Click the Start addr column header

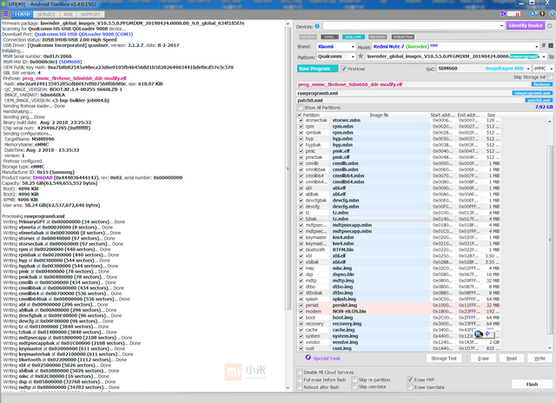[442, 115]
